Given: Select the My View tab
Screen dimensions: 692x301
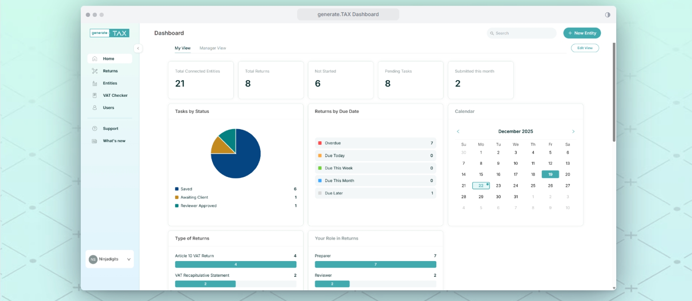Looking at the screenshot, I should pyautogui.click(x=183, y=48).
